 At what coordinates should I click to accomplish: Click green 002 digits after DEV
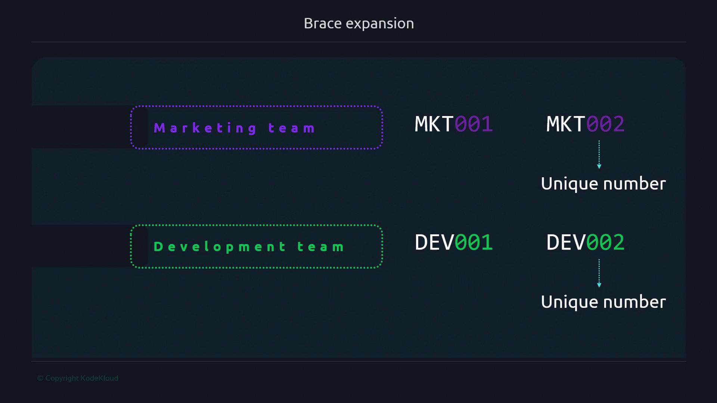tap(605, 243)
